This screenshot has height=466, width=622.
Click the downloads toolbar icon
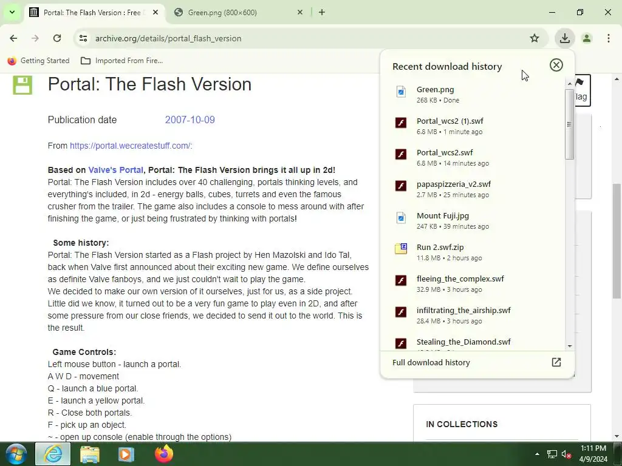(x=564, y=38)
